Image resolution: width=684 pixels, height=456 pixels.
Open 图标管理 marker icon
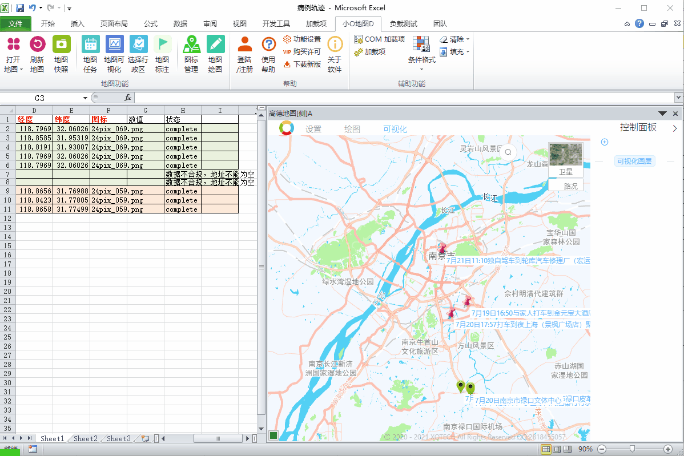(191, 44)
